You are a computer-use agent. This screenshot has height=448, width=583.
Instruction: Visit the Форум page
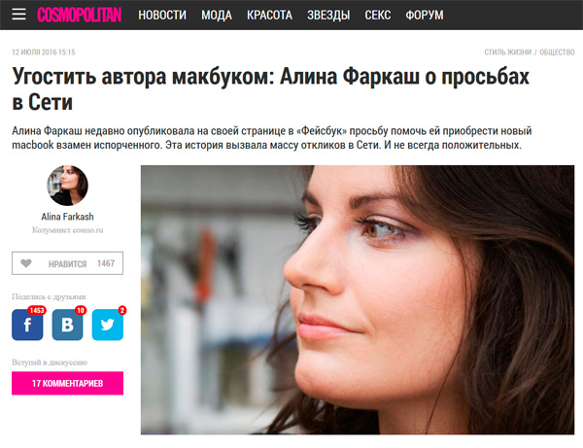coord(425,15)
